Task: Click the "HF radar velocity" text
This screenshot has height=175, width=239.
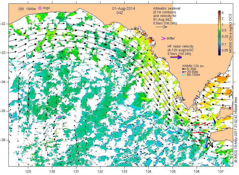Action: coord(181,46)
